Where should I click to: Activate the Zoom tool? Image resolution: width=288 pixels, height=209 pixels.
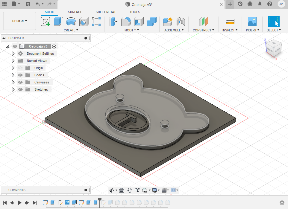pyautogui.click(x=137, y=190)
